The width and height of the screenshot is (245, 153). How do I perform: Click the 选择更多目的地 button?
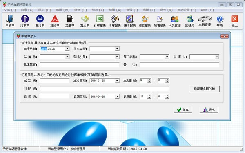tap(205, 89)
